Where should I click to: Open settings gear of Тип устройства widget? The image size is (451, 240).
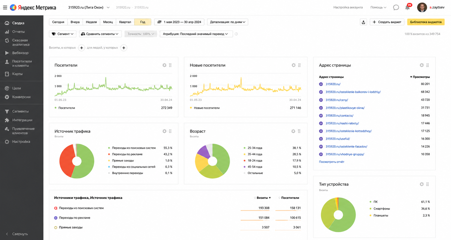pyautogui.click(x=422, y=184)
